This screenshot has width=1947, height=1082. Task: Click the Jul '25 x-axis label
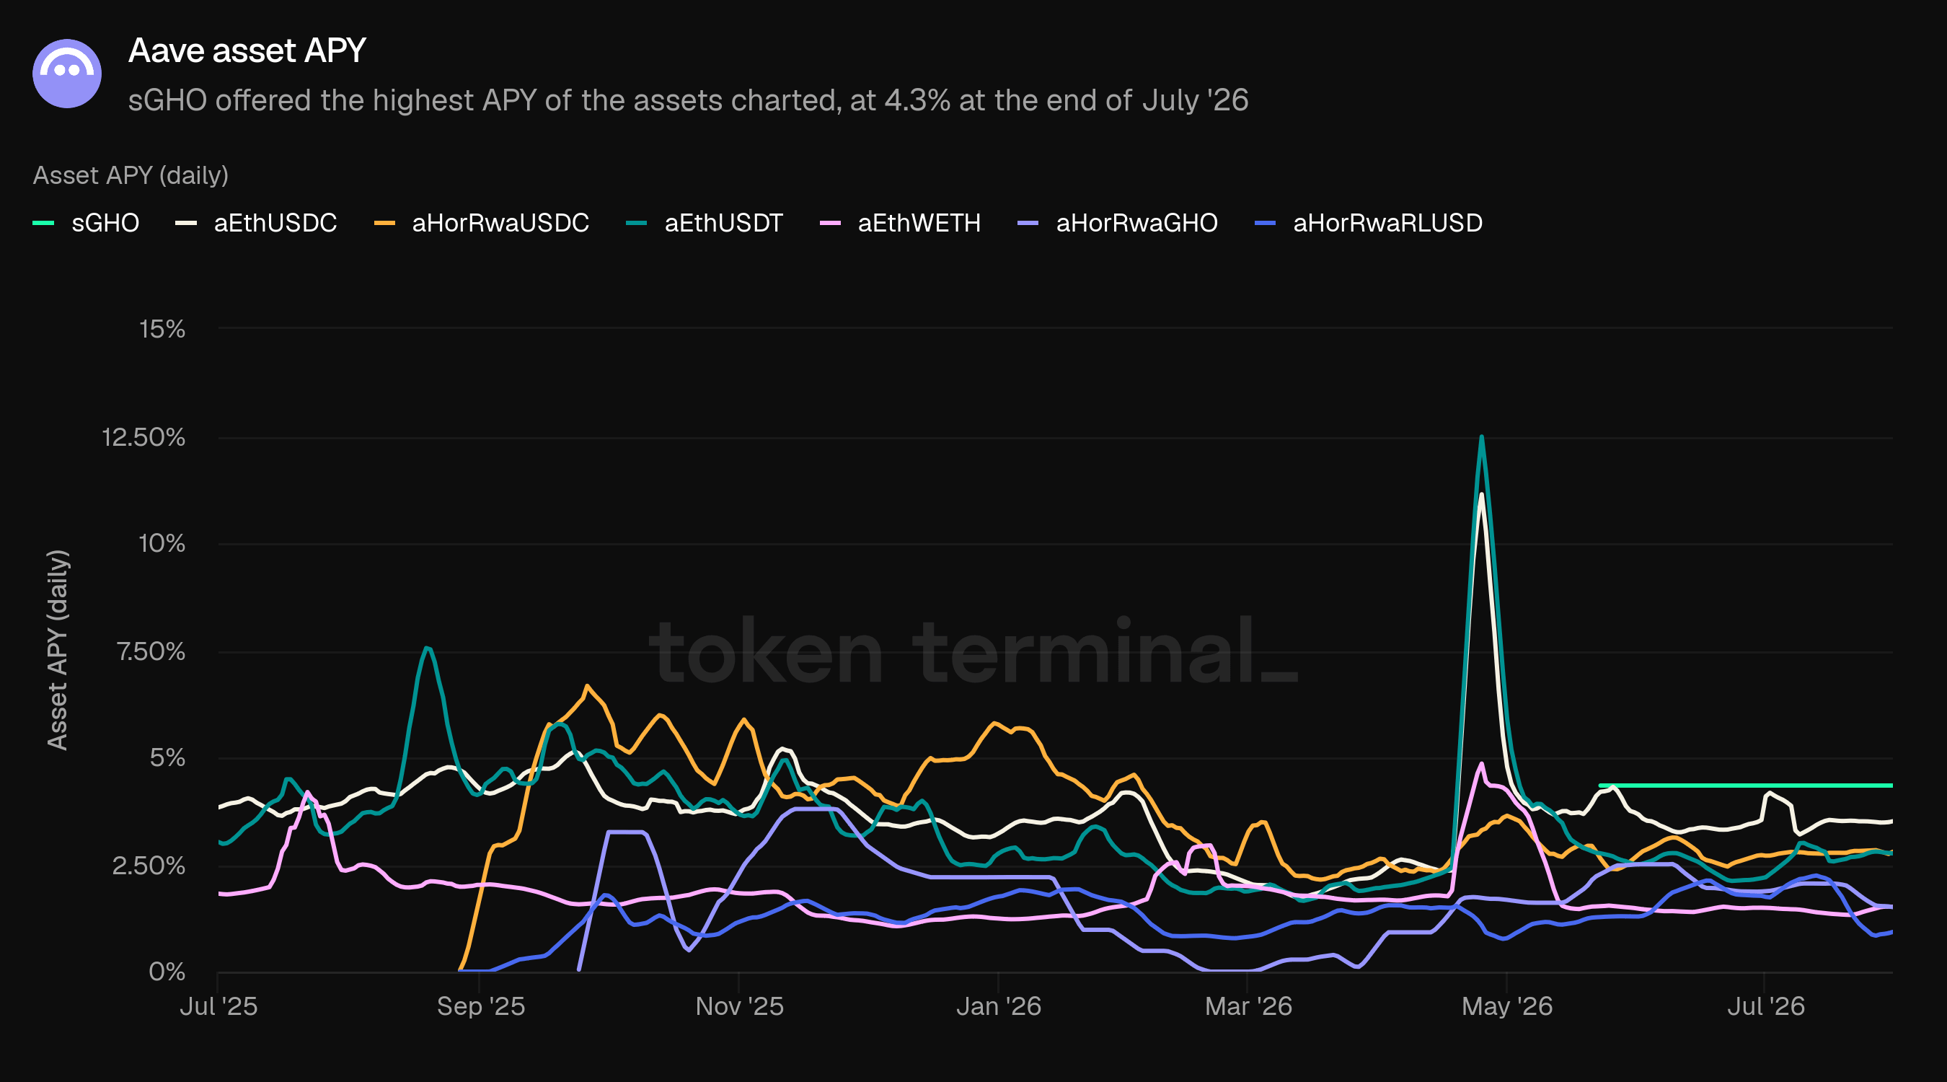218,1006
